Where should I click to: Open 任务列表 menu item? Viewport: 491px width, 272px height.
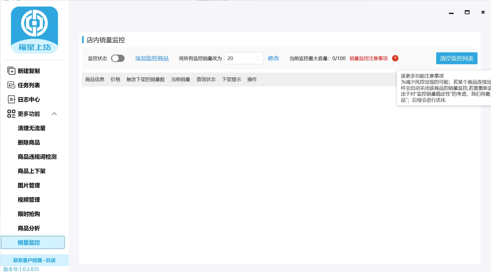point(29,85)
